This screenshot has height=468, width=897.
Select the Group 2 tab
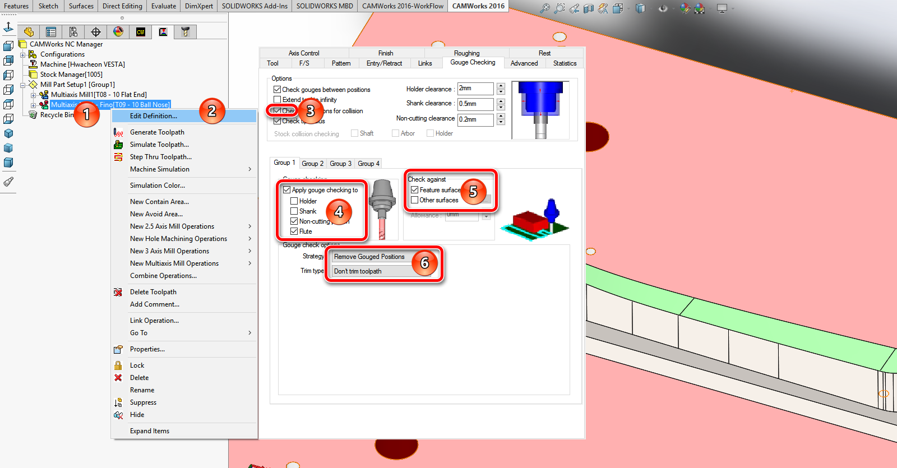tap(312, 164)
